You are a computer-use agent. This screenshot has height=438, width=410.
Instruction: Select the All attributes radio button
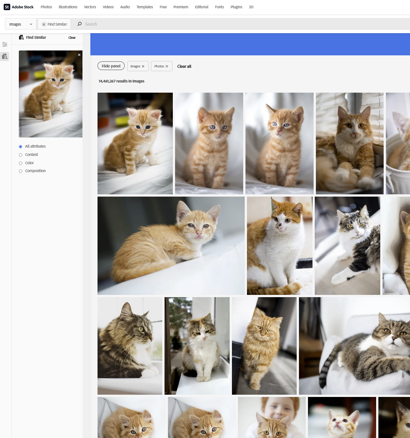20,147
